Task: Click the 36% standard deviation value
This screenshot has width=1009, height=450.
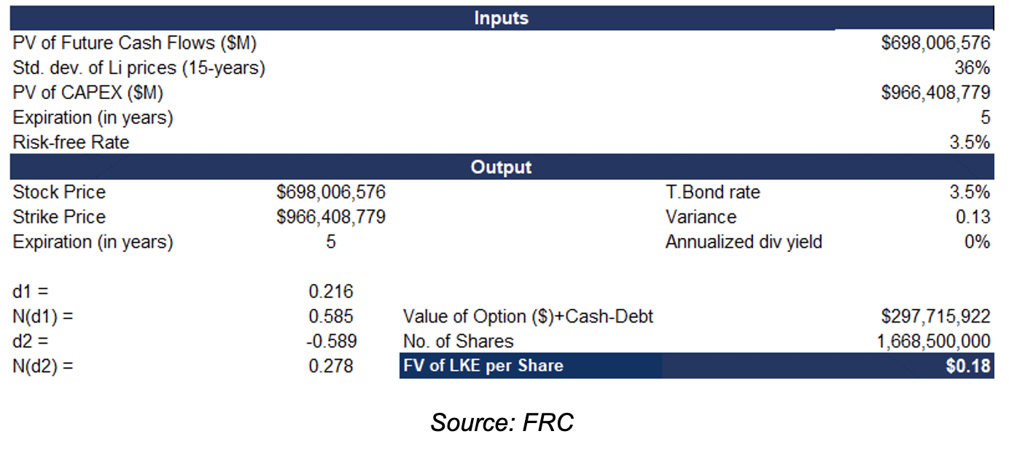Action: [x=973, y=68]
